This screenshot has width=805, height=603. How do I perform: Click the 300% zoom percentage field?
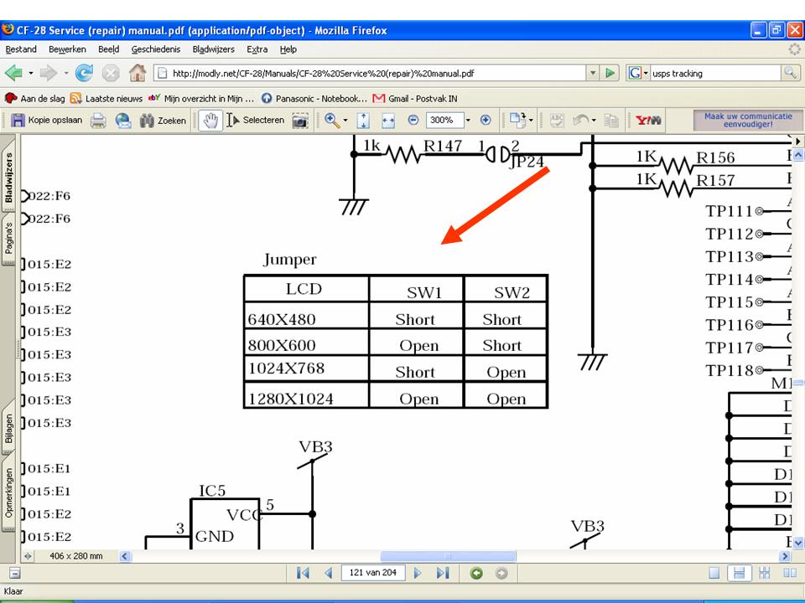coord(444,121)
